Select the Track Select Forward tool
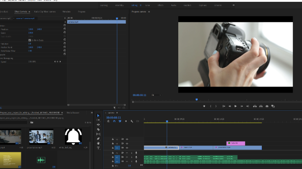The height and width of the screenshot is (169, 302). tap(98, 120)
